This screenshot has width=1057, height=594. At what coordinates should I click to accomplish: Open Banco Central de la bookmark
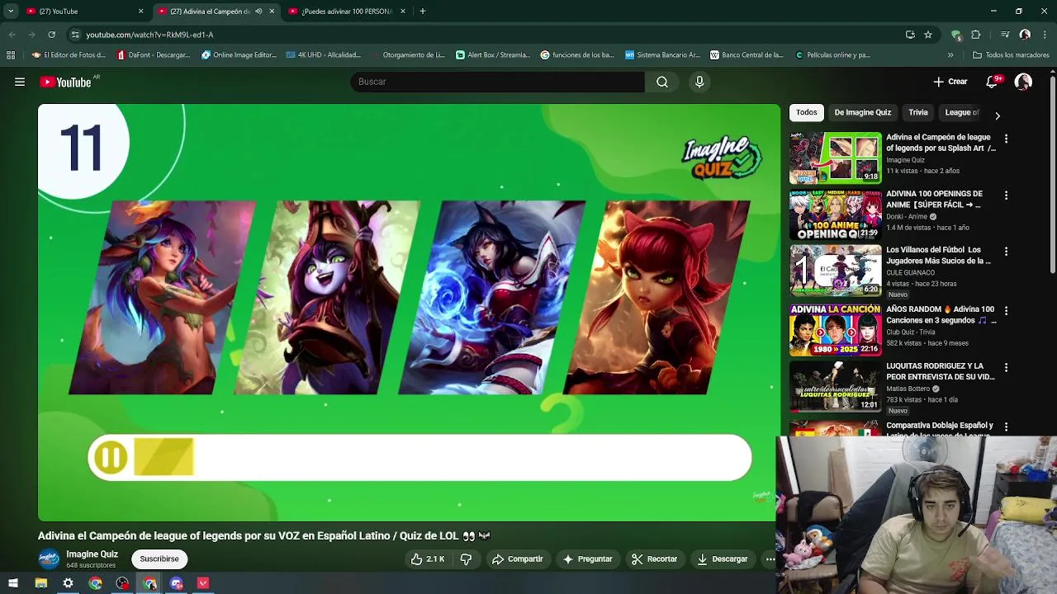point(747,55)
